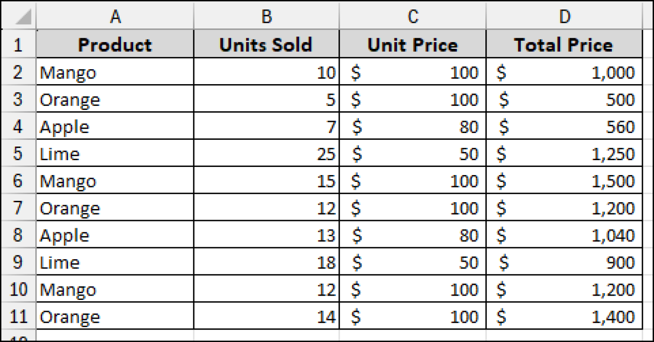Click the cell containing 25 units sold
654x342 pixels.
click(266, 154)
